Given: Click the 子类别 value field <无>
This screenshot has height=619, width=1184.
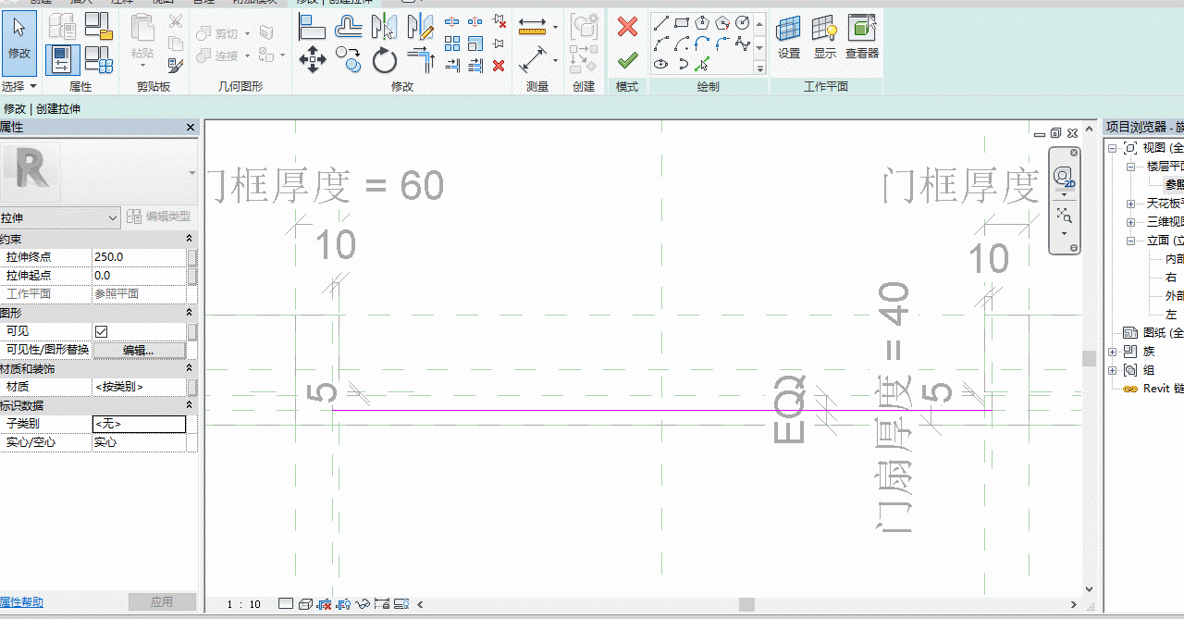Looking at the screenshot, I should coord(139,424).
